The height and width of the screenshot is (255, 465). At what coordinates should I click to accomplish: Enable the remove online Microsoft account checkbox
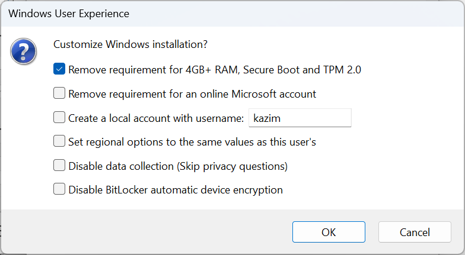coord(59,93)
